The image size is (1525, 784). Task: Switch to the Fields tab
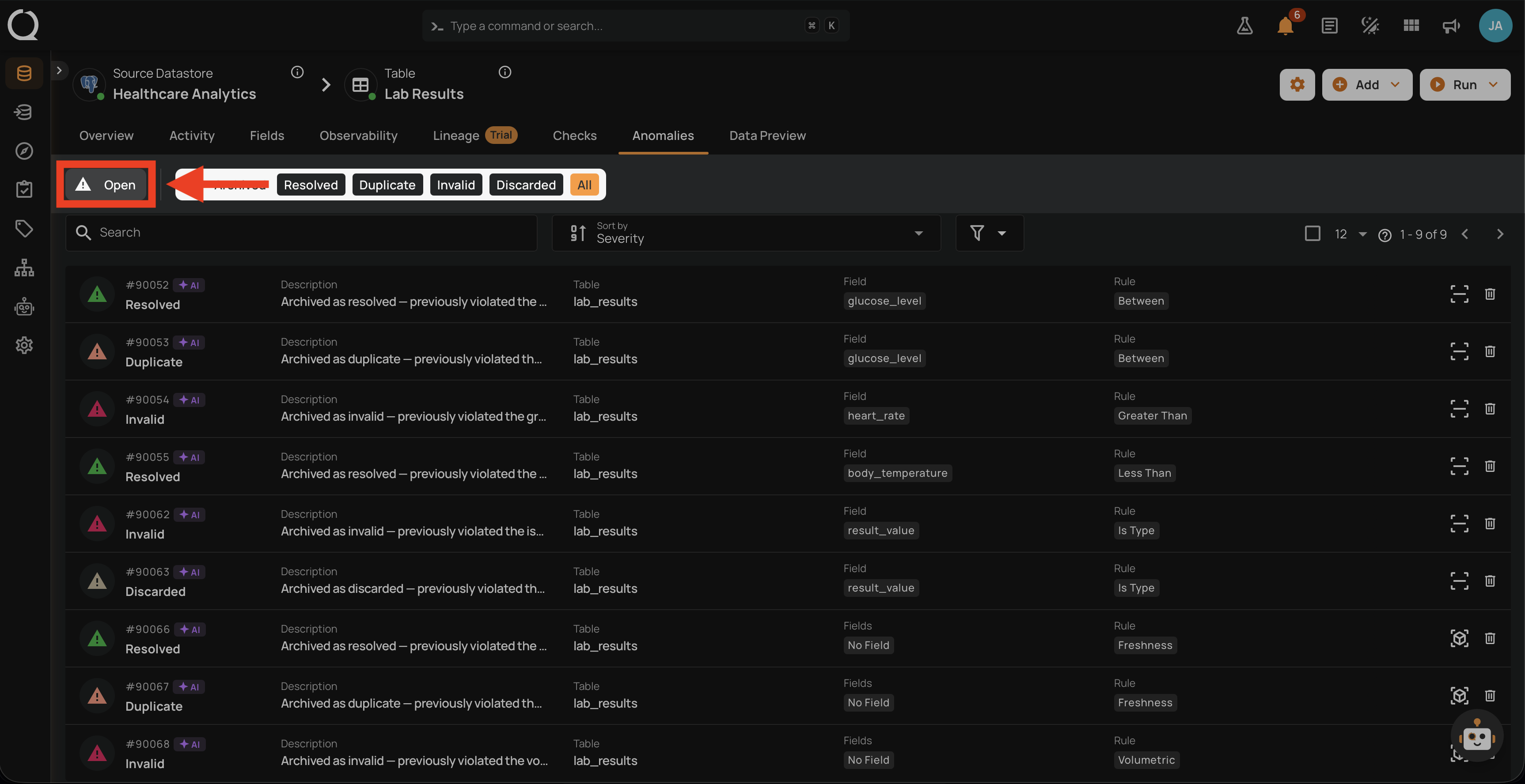pyautogui.click(x=267, y=136)
